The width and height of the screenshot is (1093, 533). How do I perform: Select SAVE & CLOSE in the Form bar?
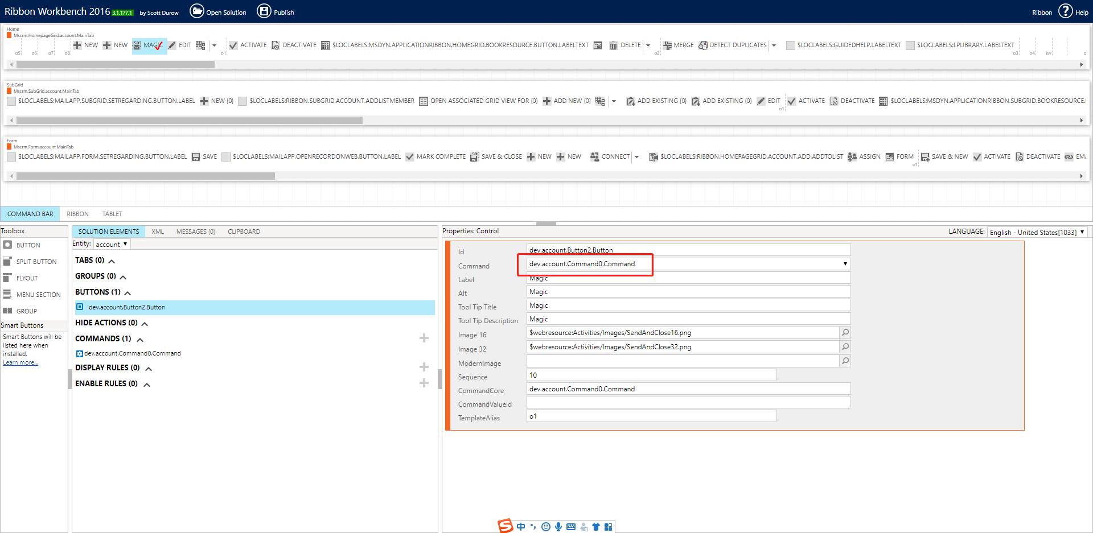[x=496, y=157]
